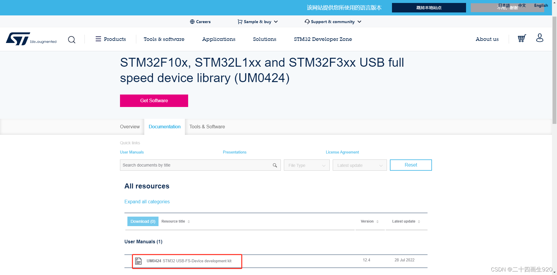This screenshot has height=275, width=557.
Task: Toggle sort by Resource title
Action: coord(189,221)
